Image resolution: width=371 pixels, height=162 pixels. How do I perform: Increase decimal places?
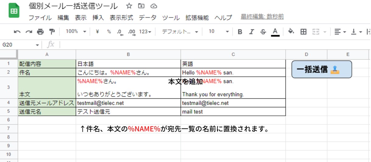[x=132, y=32]
